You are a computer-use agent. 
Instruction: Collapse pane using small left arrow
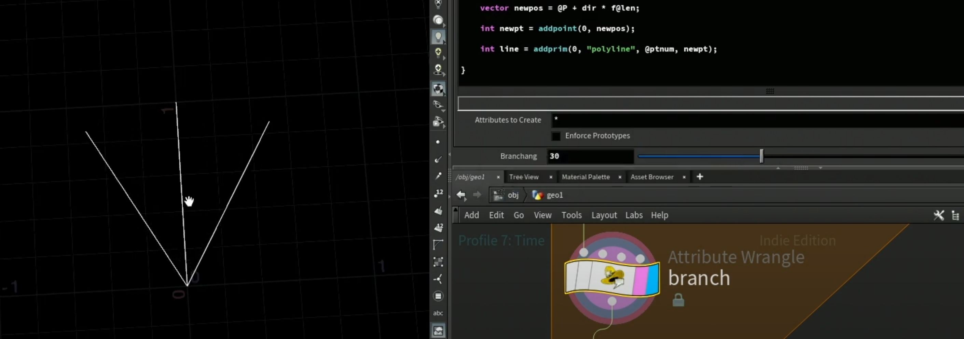tap(450, 154)
